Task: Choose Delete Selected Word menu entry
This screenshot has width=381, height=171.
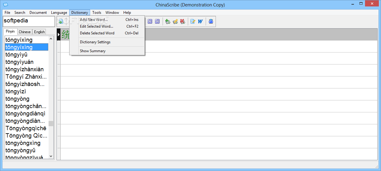Action: point(107,33)
